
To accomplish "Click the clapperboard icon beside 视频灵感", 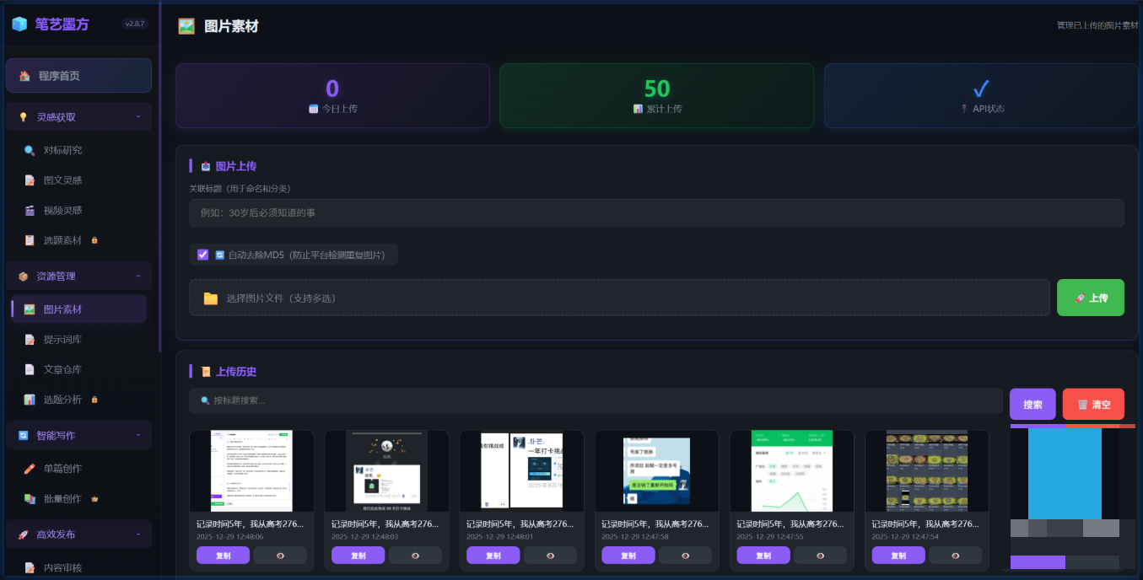I will coord(30,210).
